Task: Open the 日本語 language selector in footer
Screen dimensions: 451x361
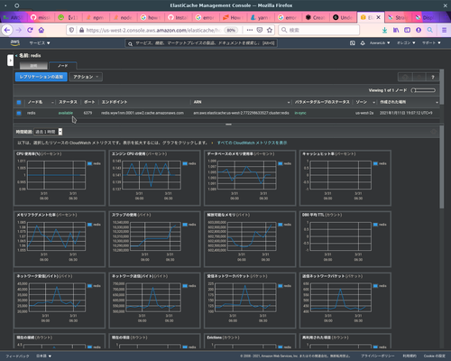Action: (43, 356)
